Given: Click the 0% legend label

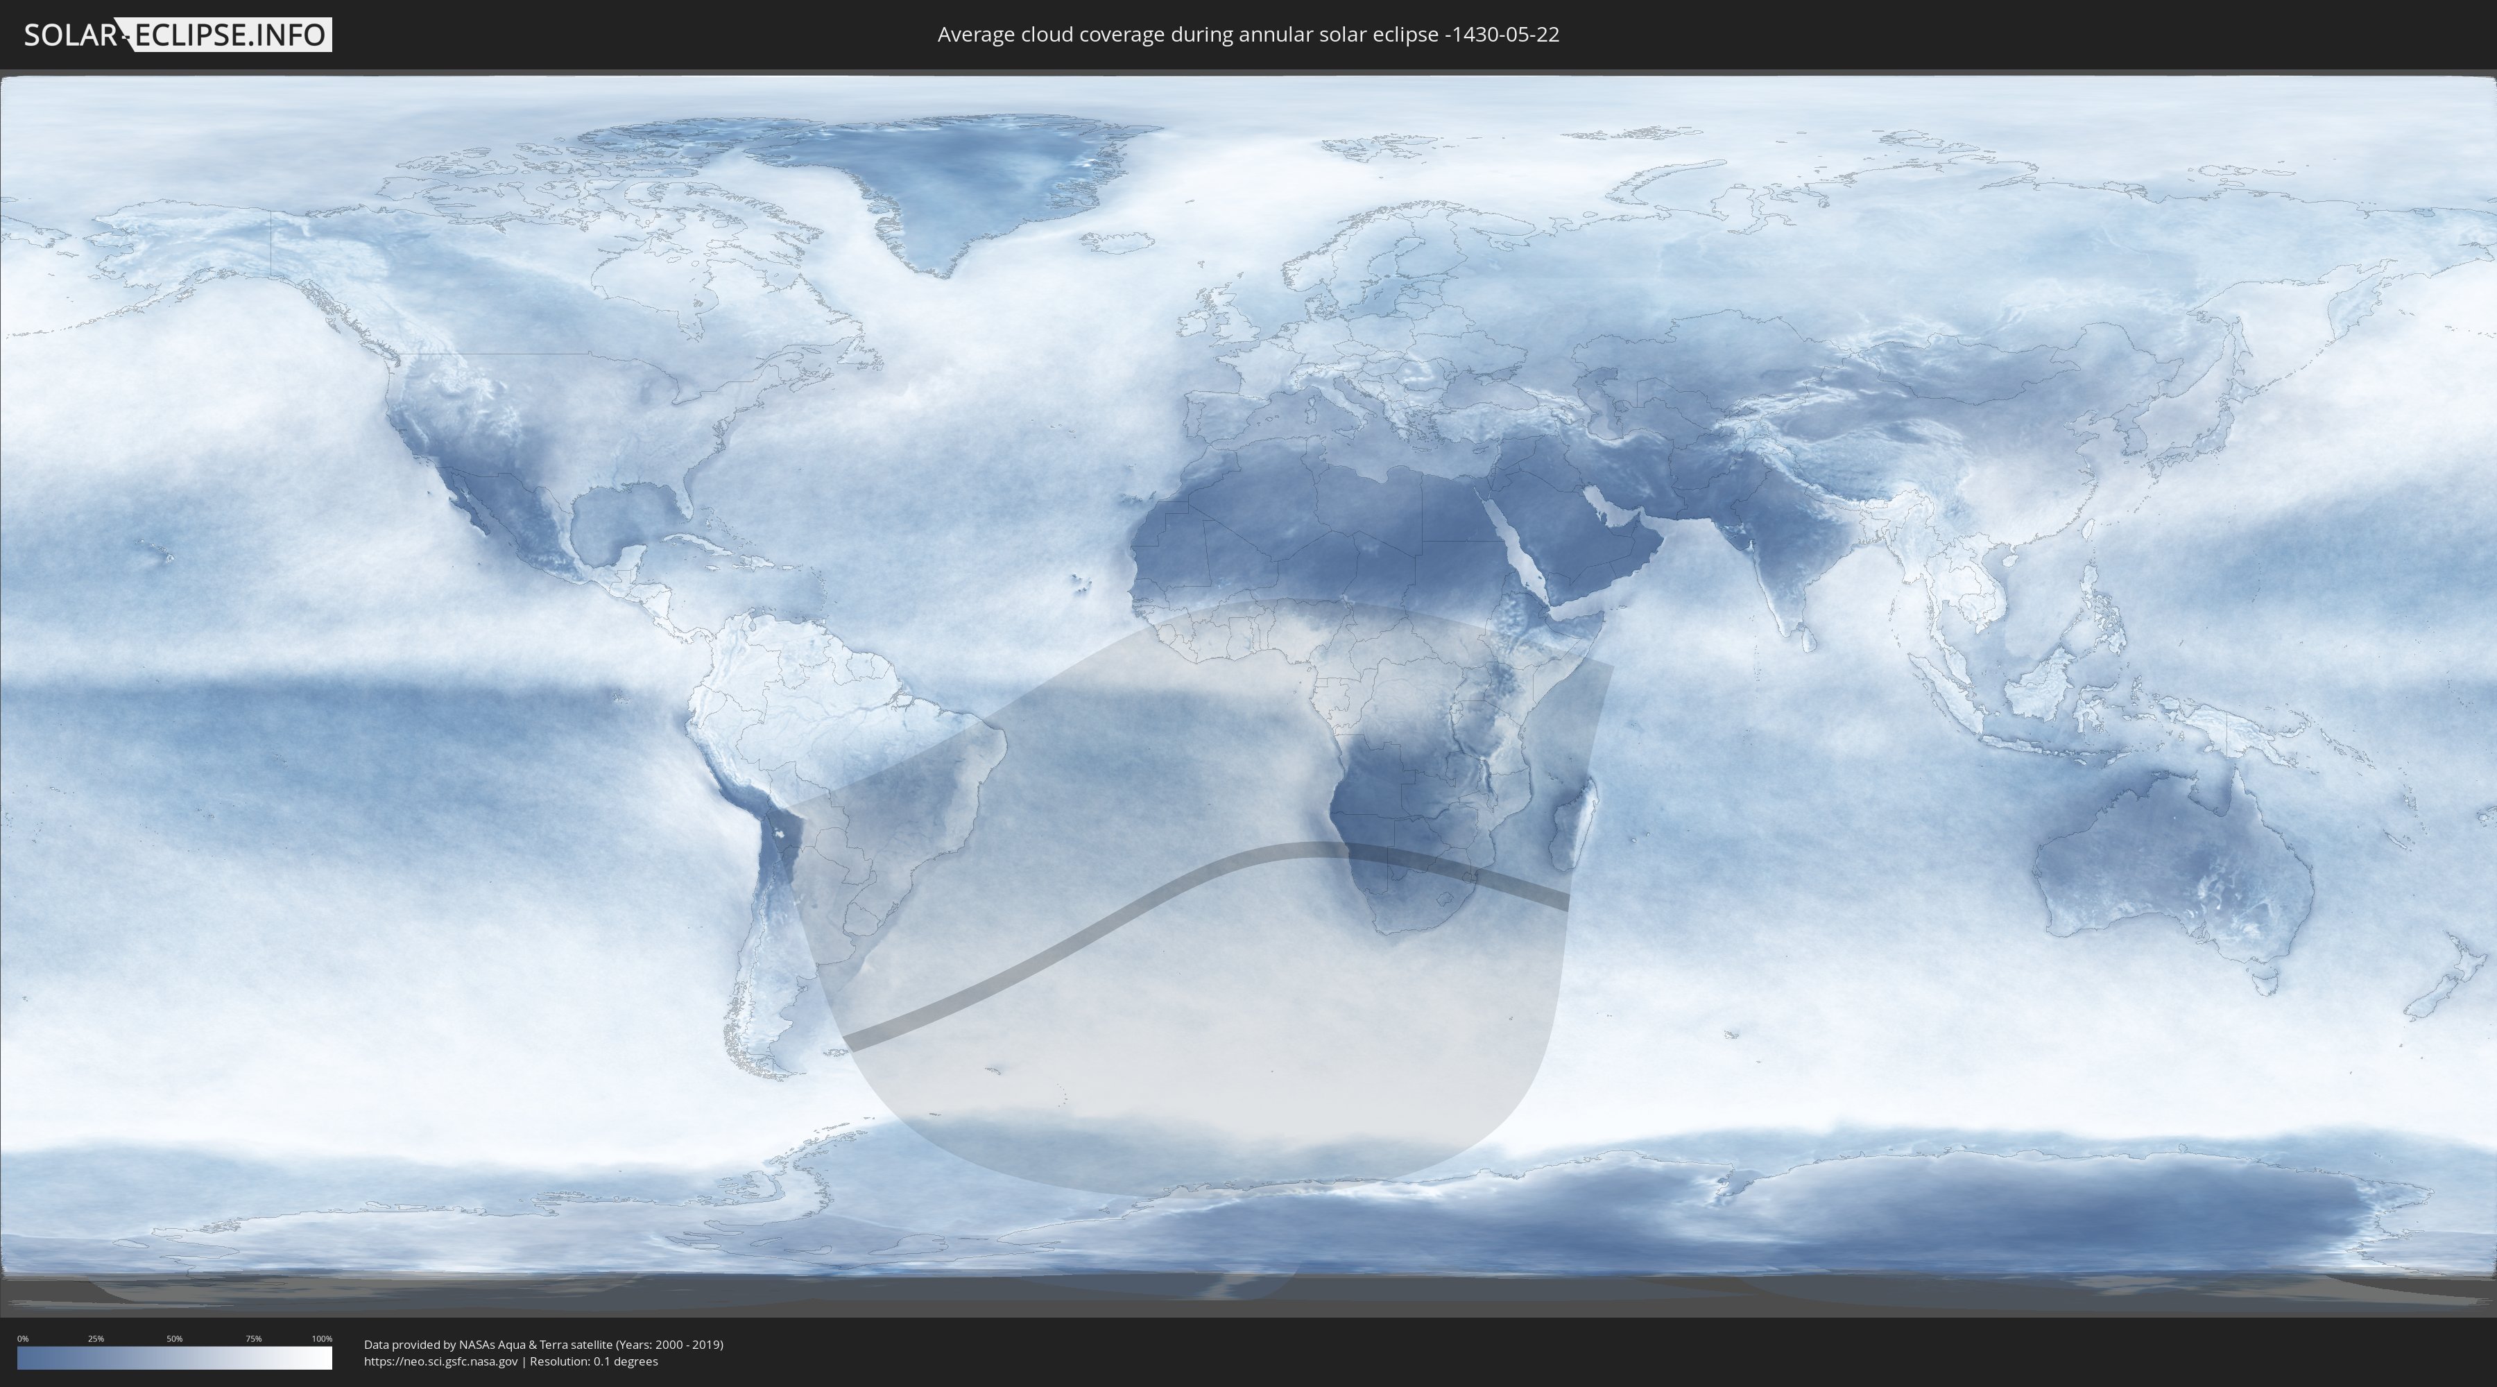Looking at the screenshot, I should 22,1338.
